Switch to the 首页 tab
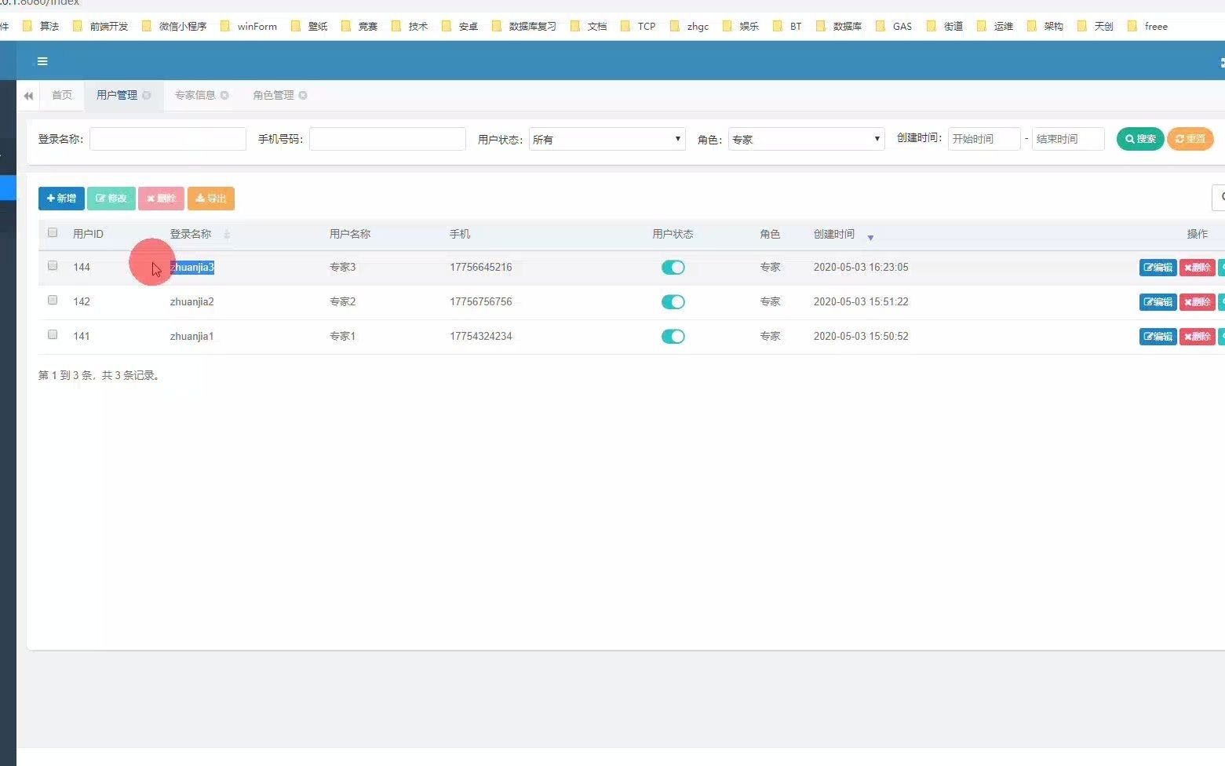 [x=62, y=95]
